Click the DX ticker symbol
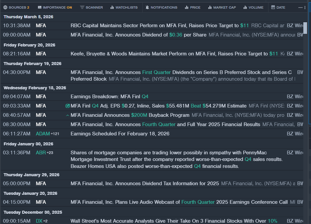The height and width of the screenshot is (224, 311). 39,221
